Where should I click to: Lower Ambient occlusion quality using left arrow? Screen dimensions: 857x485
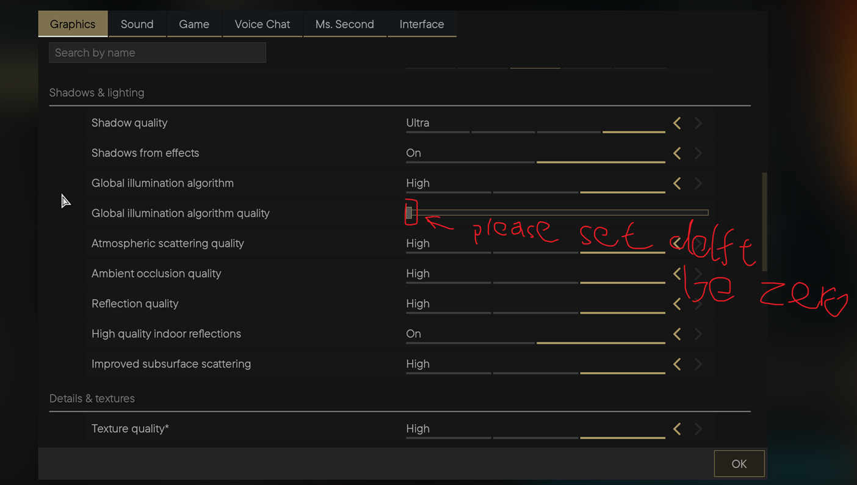pos(676,274)
